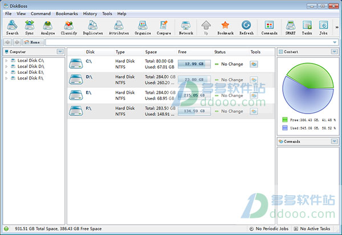Image resolution: width=342 pixels, height=235 pixels.
Task: Open tools button for F:\ row
Action: pos(254,111)
